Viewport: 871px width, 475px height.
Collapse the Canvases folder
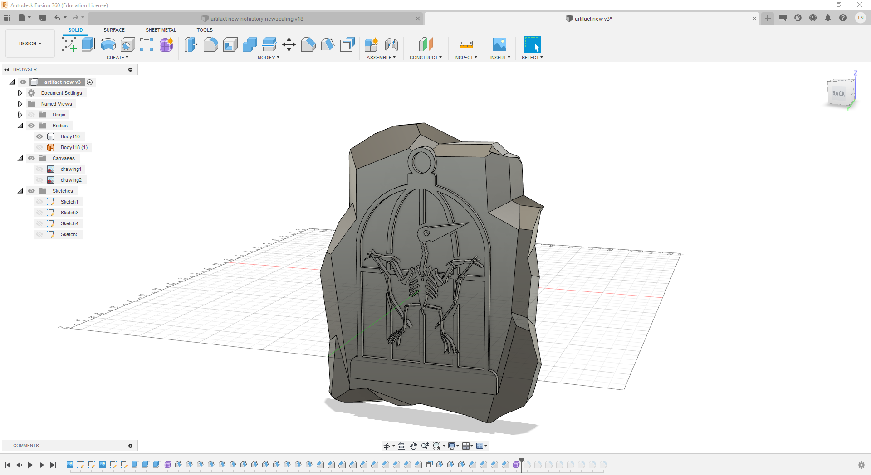click(x=20, y=158)
